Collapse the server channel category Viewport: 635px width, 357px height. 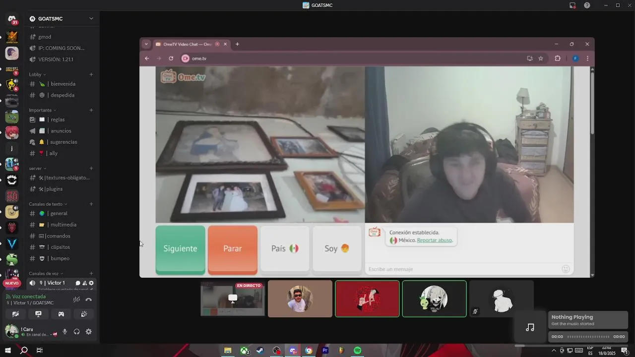[x=37, y=168]
